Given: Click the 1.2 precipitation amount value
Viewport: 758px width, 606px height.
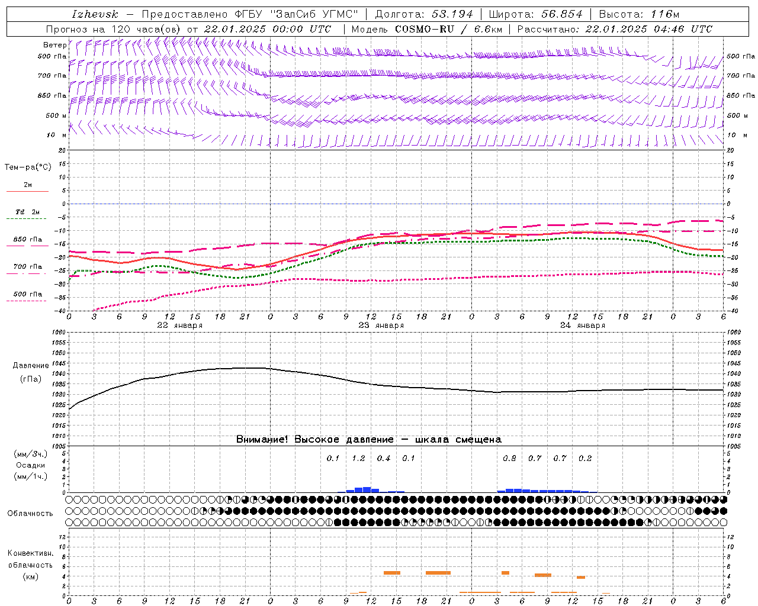Looking at the screenshot, I should (358, 459).
